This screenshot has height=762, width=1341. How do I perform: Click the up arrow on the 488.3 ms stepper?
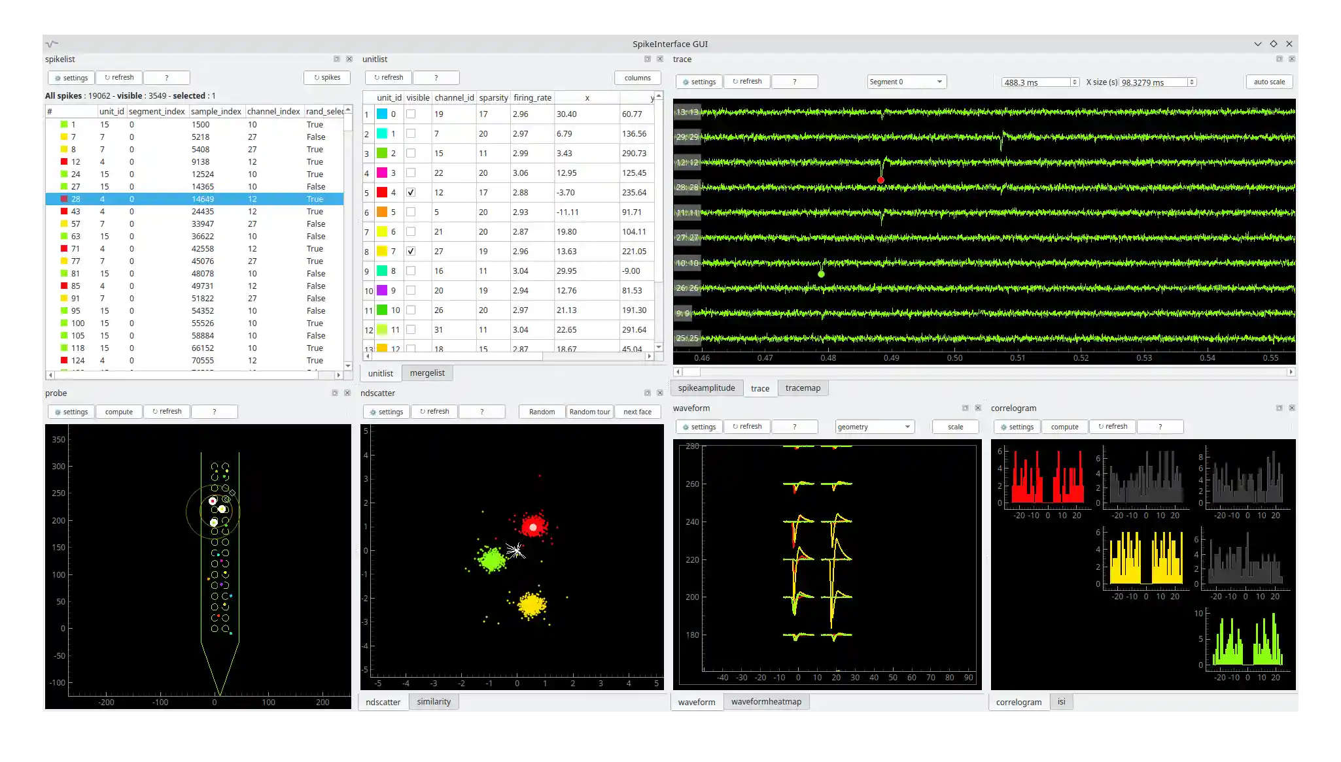coord(1076,79)
